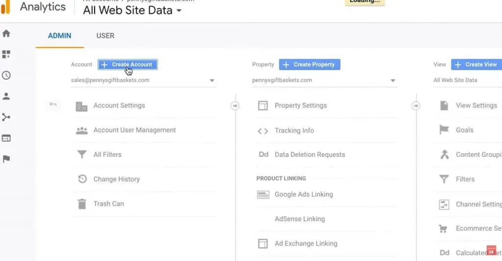
Task: Click the Google Ads Linking icon
Action: pyautogui.click(x=263, y=194)
